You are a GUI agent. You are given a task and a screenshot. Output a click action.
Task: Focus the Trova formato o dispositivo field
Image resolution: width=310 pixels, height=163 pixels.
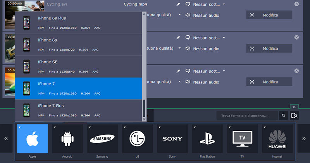click(247, 116)
